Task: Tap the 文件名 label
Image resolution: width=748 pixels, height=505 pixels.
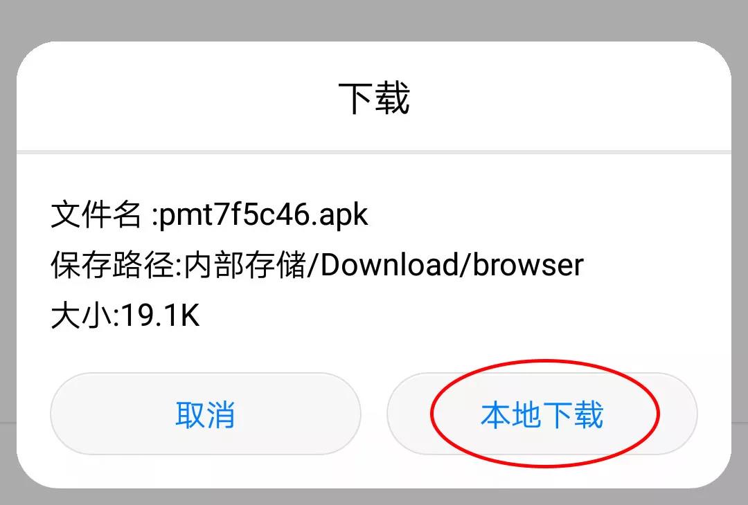Action: (96, 214)
